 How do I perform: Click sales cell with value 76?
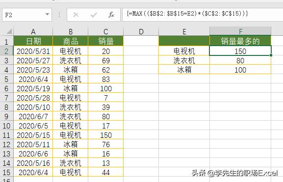pyautogui.click(x=106, y=144)
